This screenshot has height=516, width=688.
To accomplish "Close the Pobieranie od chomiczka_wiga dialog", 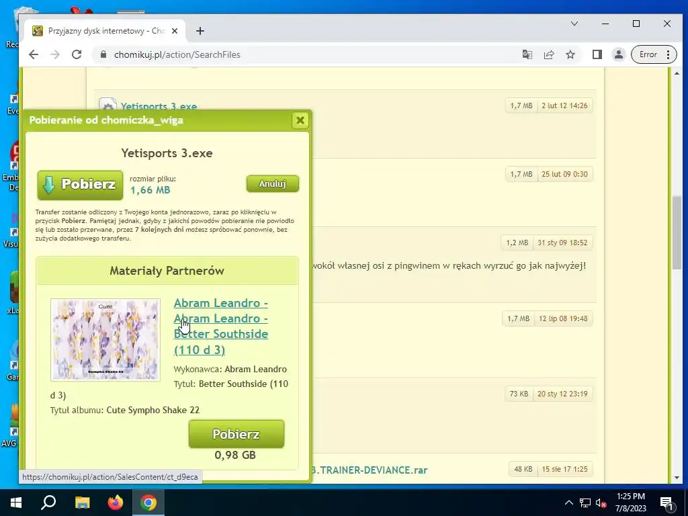I will (300, 120).
